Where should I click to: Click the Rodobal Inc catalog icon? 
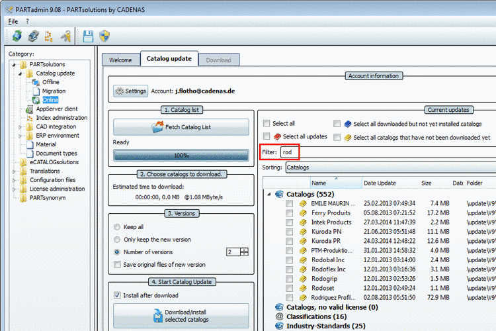(303, 260)
